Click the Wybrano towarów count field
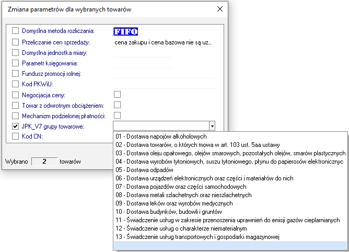This screenshot has width=349, height=252. [44, 162]
